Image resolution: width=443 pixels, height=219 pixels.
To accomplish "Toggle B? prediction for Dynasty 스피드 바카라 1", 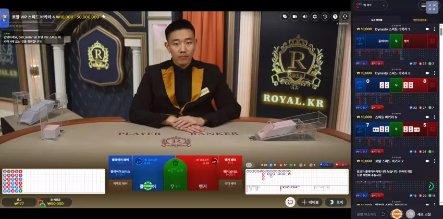I will point(377,63).
